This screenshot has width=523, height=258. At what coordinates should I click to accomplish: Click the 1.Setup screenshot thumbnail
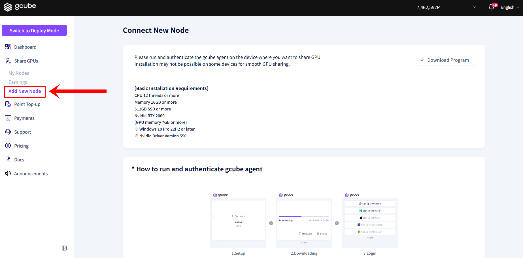[238, 220]
